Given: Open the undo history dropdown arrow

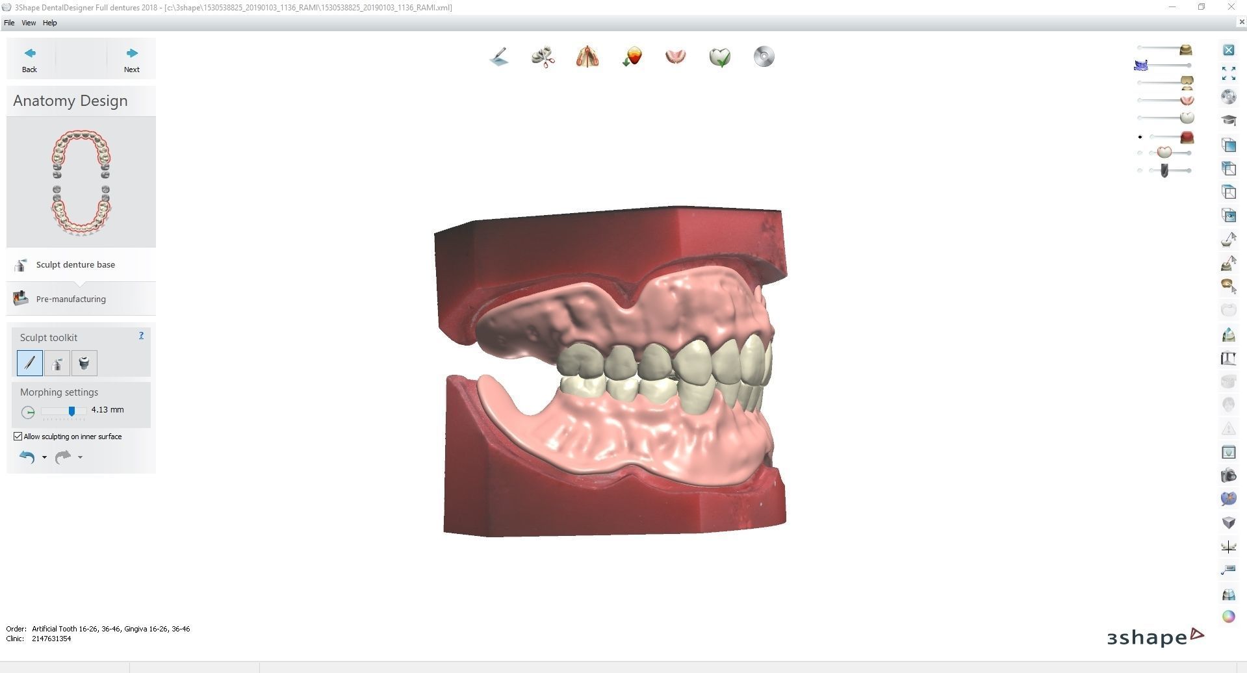Looking at the screenshot, I should coord(44,457).
